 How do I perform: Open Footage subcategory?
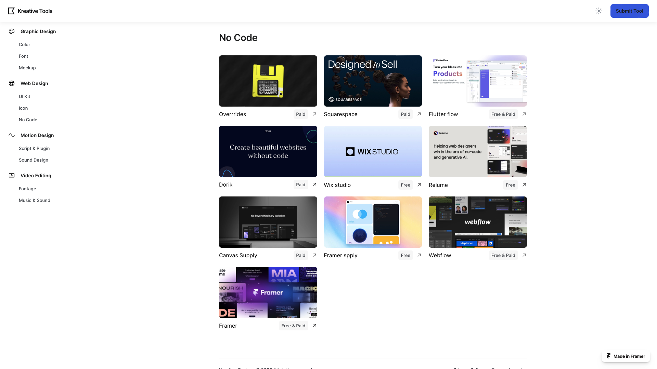click(27, 189)
